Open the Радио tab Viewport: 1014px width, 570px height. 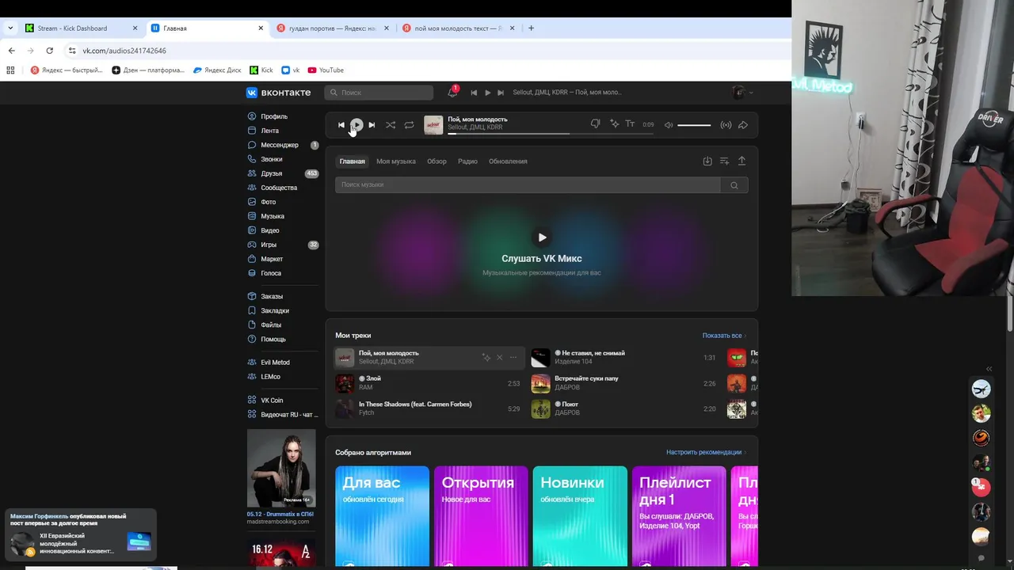tap(467, 161)
